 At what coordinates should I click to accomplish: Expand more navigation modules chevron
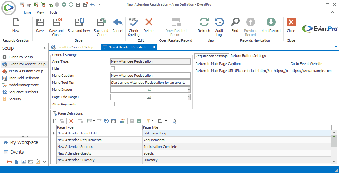coord(45,162)
